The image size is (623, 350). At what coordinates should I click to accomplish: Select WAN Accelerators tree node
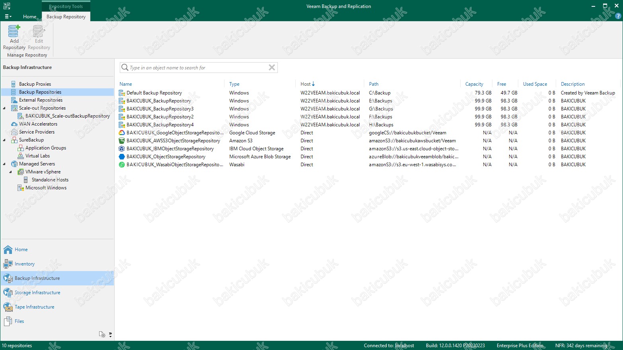click(38, 124)
